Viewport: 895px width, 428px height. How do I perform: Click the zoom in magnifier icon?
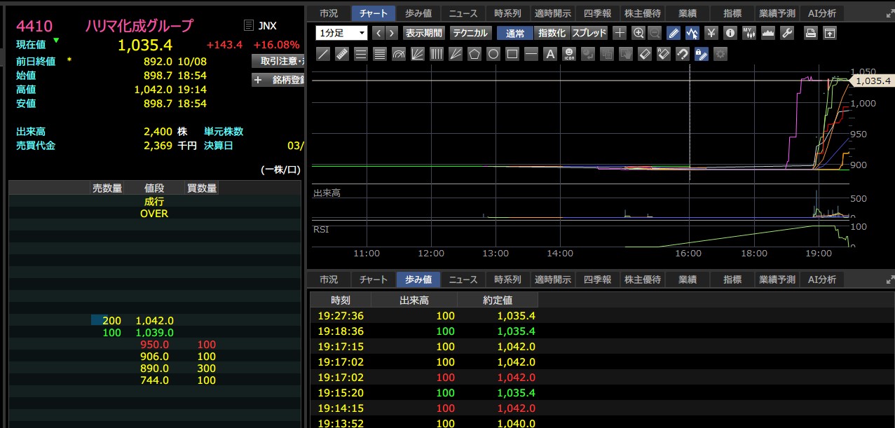tap(638, 33)
